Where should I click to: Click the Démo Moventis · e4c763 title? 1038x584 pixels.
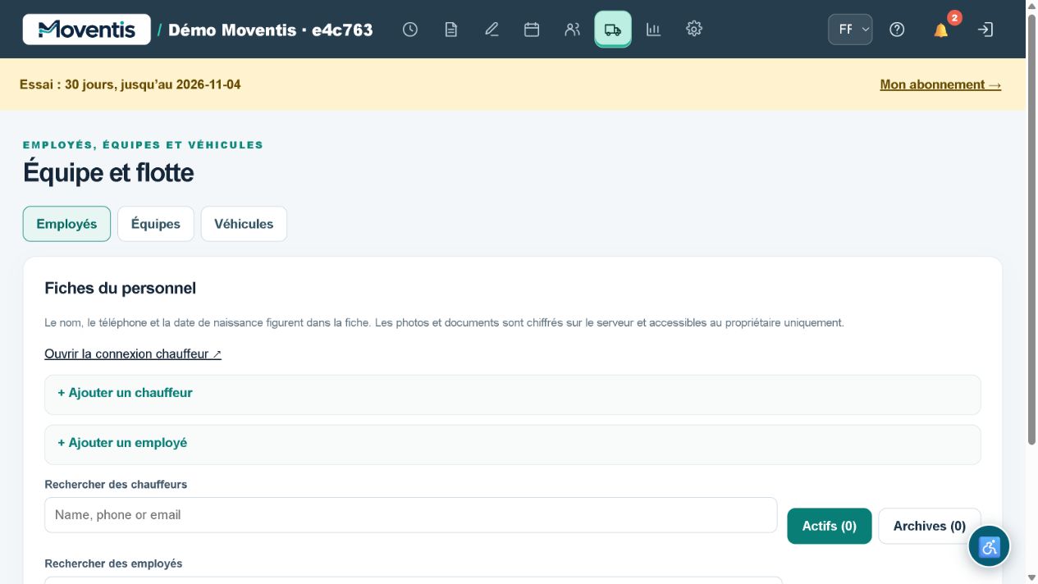pos(271,30)
